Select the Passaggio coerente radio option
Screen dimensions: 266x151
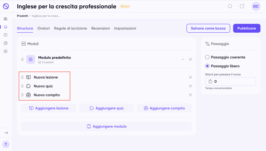click(207, 57)
